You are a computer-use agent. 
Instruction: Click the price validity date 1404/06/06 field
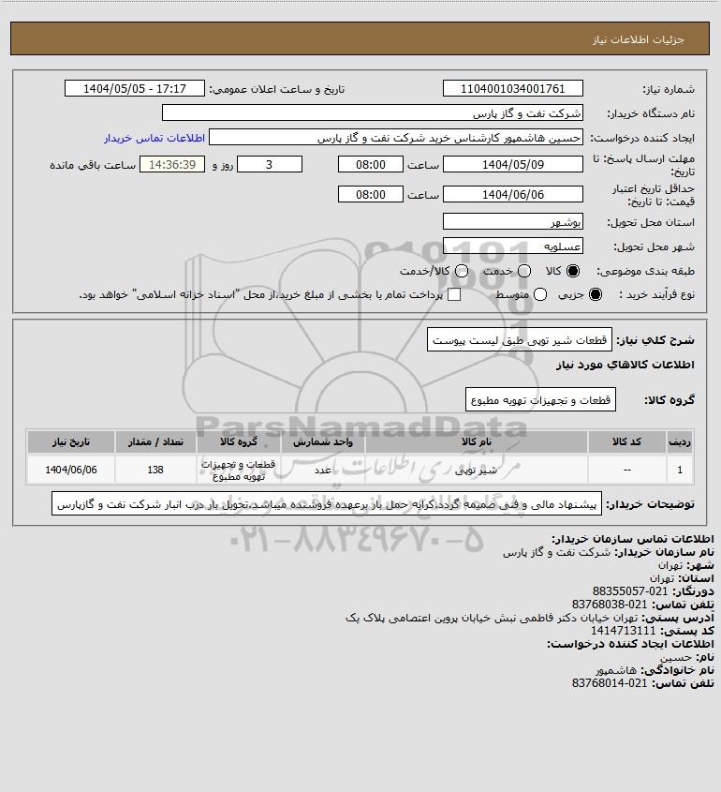512,194
